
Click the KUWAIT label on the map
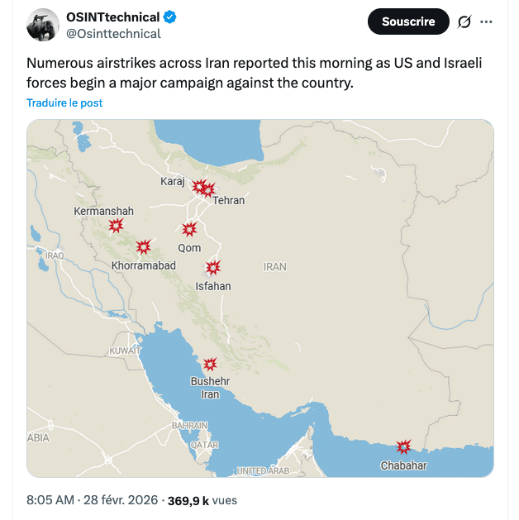(126, 351)
